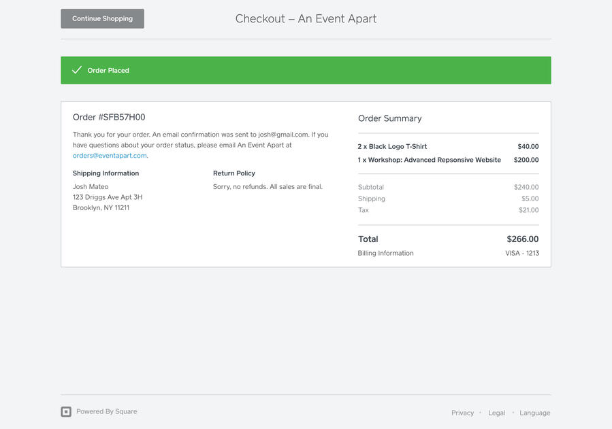Image resolution: width=612 pixels, height=429 pixels.
Task: Click the Square logo icon in footer
Action: [x=66, y=411]
